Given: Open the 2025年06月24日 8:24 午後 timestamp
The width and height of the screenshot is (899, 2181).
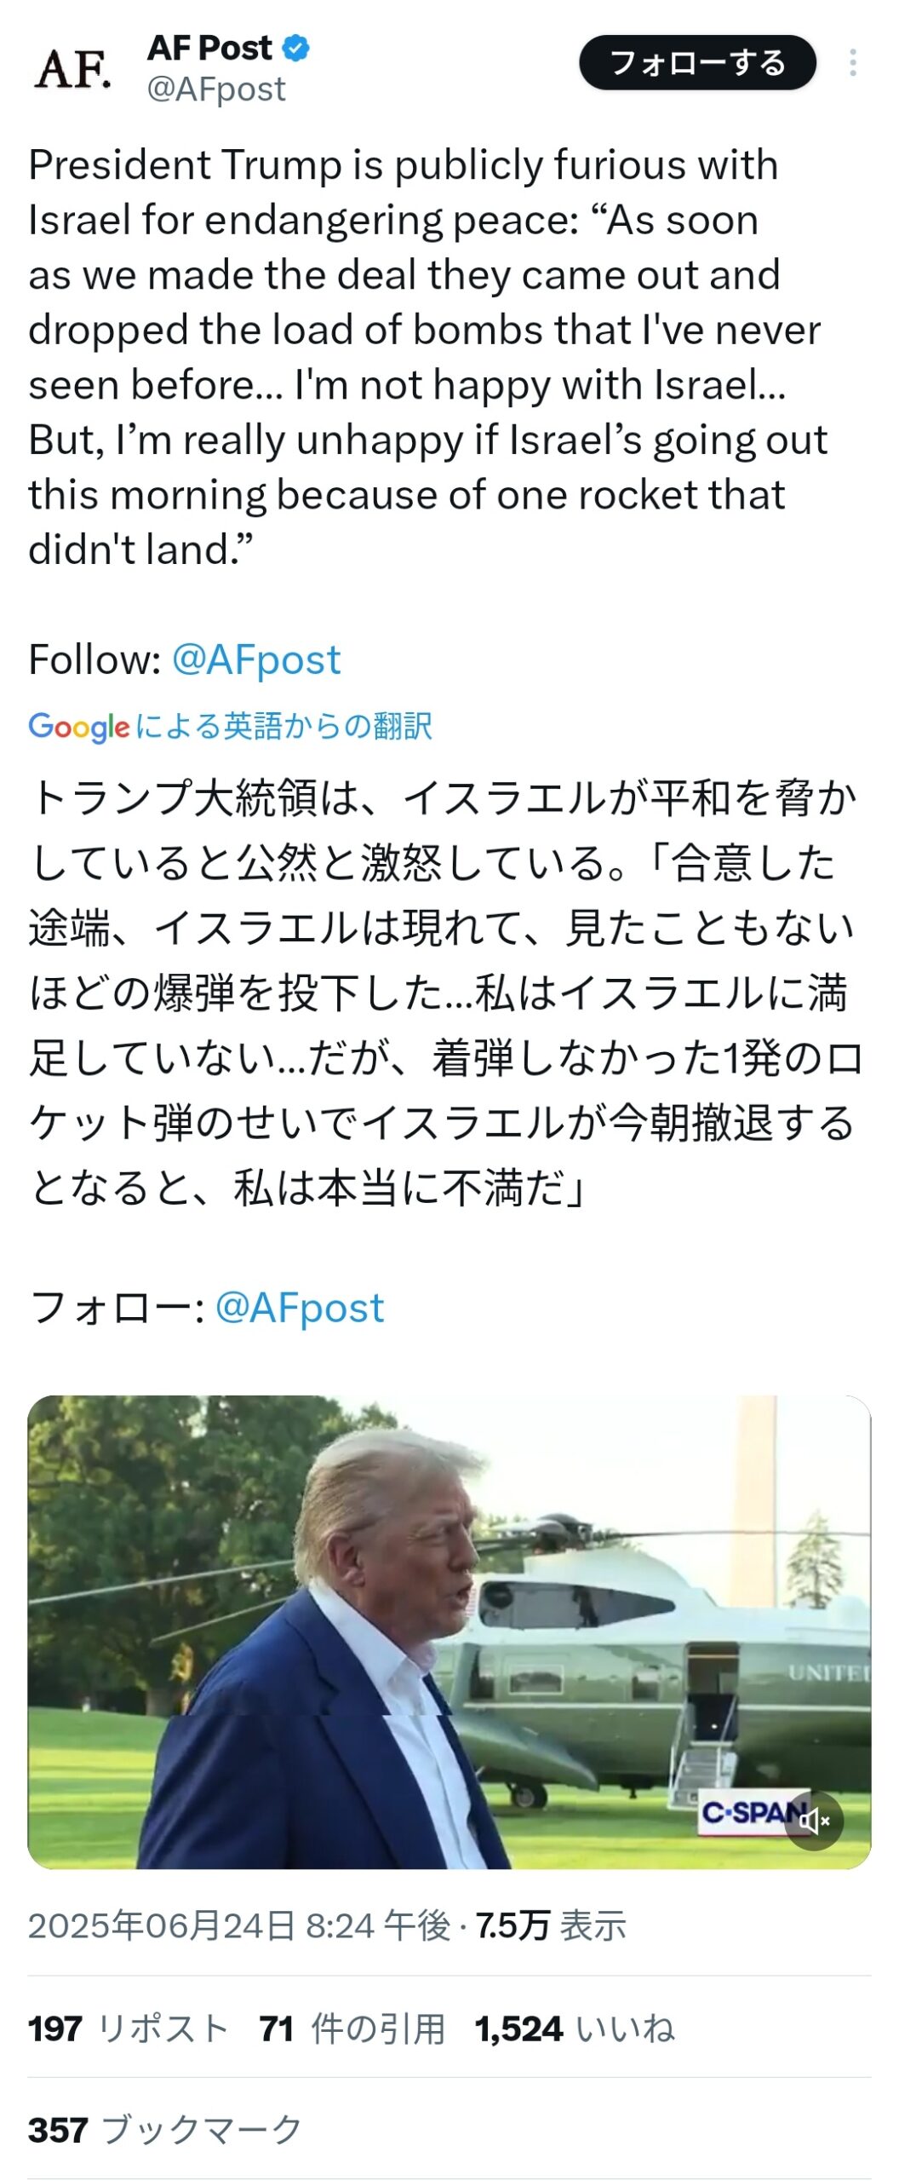Looking at the screenshot, I should pyautogui.click(x=238, y=1925).
